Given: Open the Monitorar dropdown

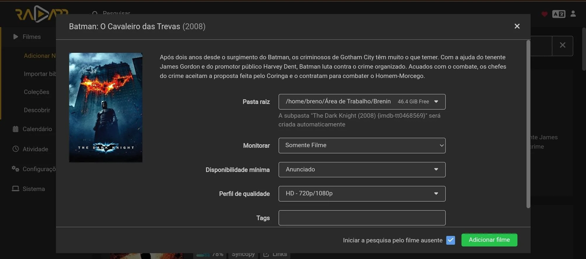Looking at the screenshot, I should coord(362,145).
